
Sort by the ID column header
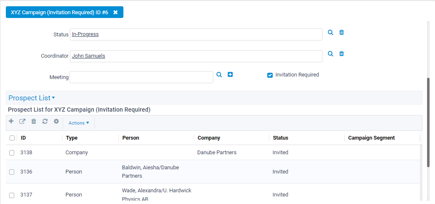pyautogui.click(x=23, y=138)
